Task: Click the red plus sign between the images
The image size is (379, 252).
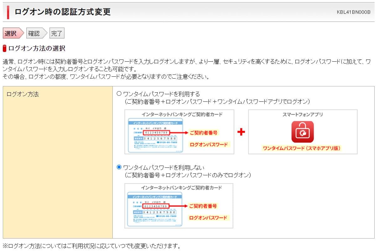Action: tap(241, 132)
